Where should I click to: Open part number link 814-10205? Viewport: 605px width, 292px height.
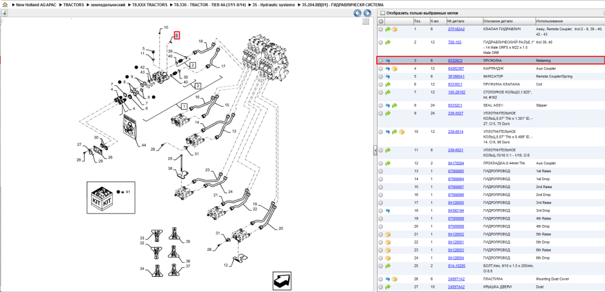coord(456,266)
